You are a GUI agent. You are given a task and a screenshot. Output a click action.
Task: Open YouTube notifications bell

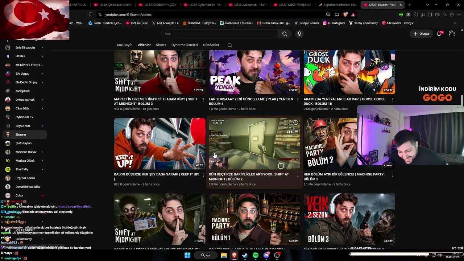[x=439, y=34]
